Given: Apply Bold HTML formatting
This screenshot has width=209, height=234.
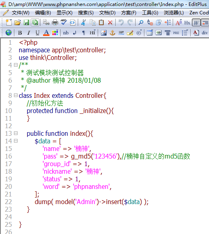Looking at the screenshot, I should click(x=20, y=33).
